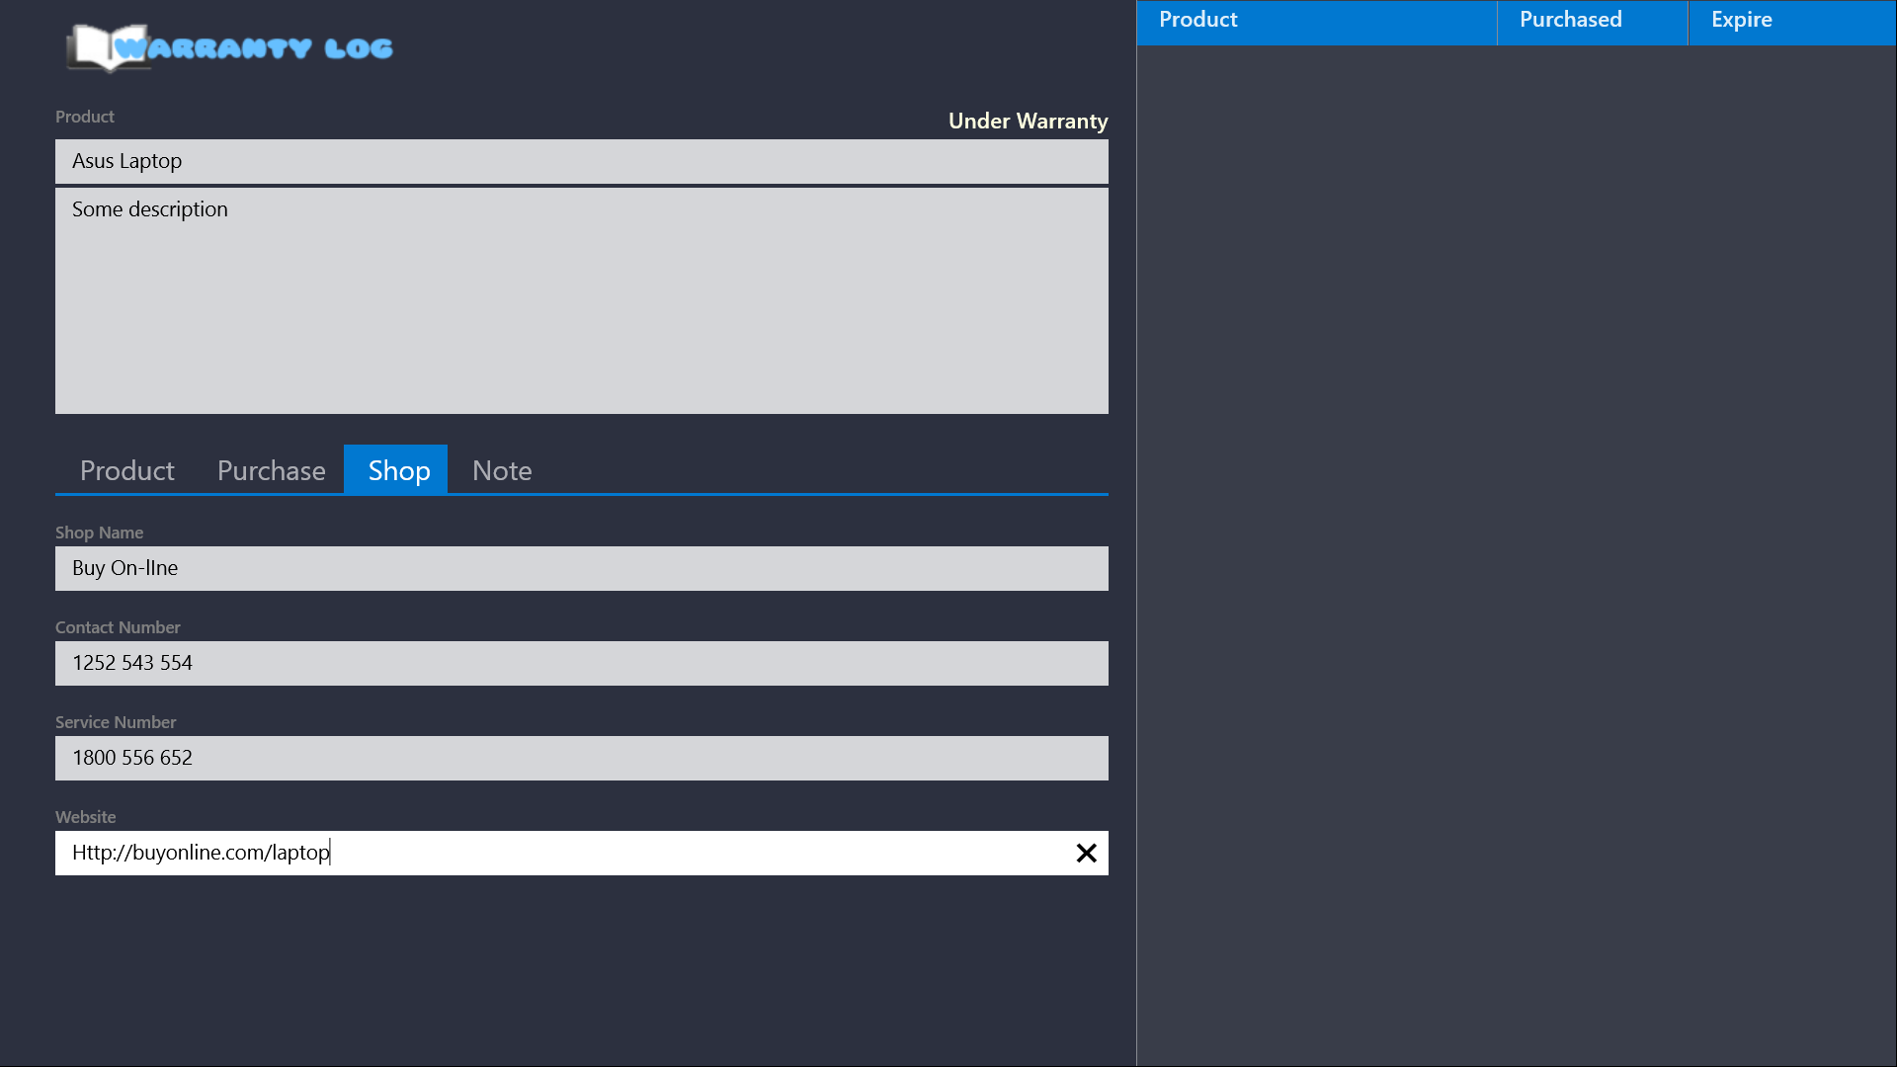Edit the Contact Number field
This screenshot has height=1067, width=1897.
tap(581, 663)
